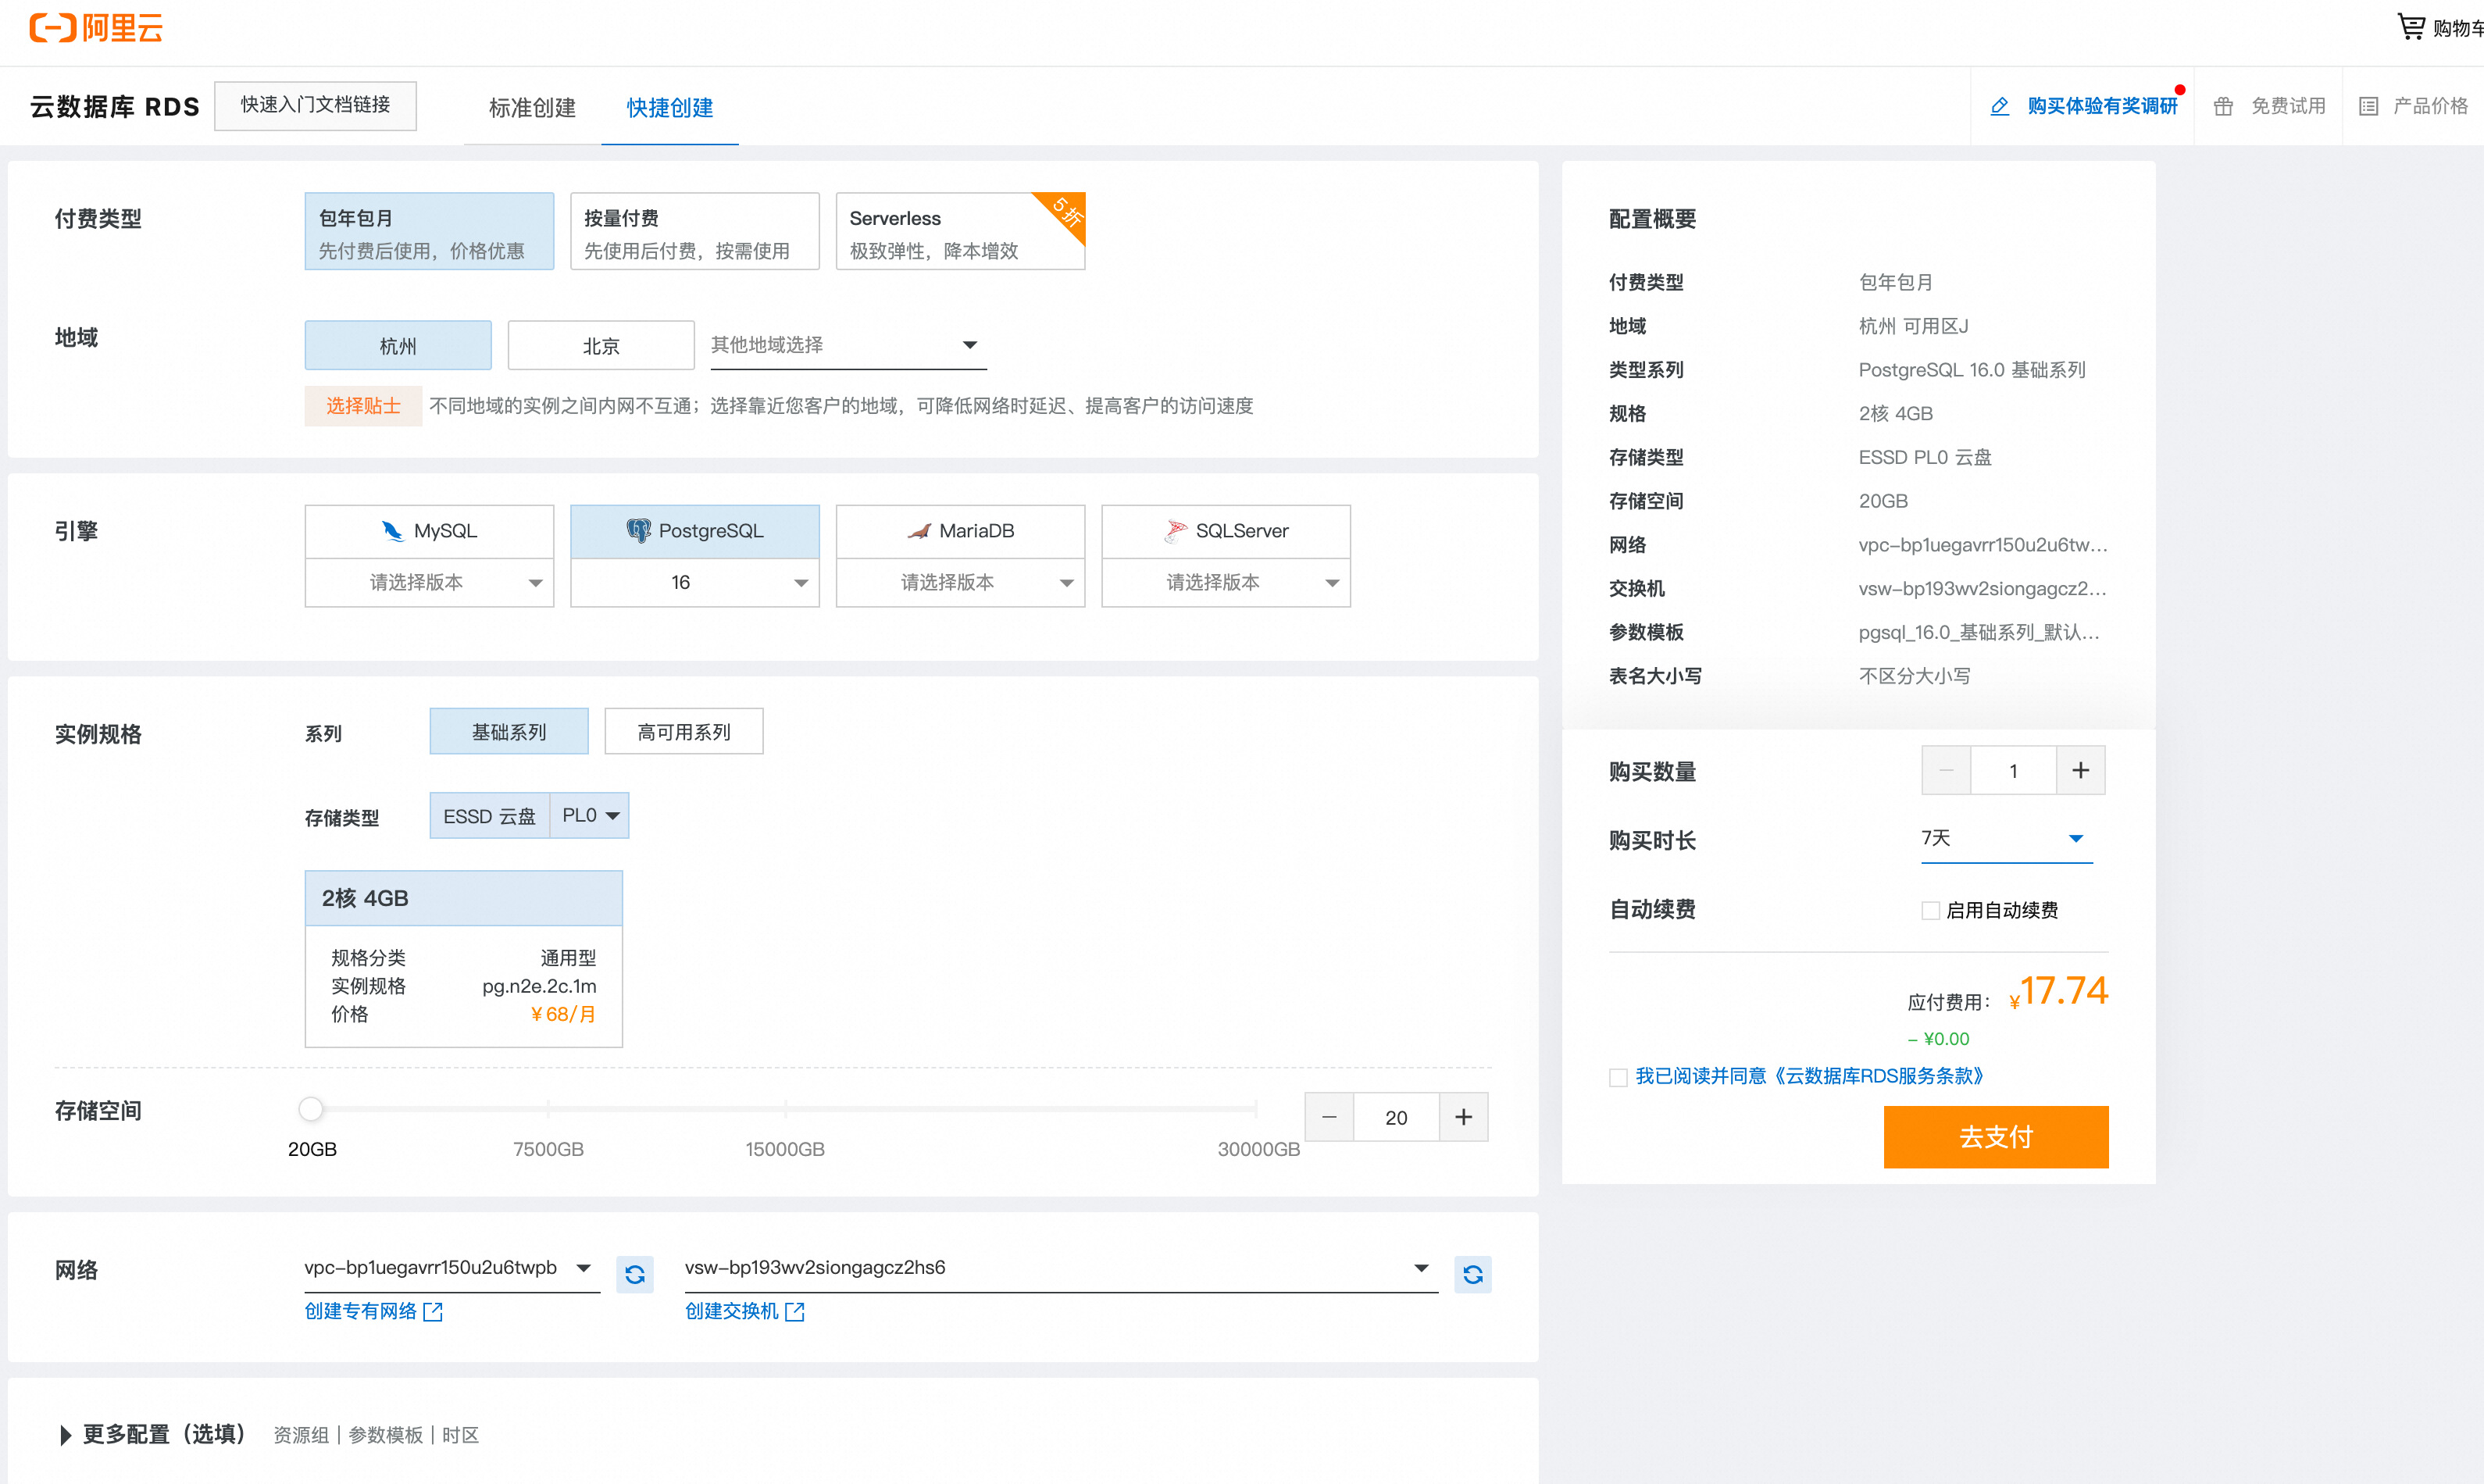Open 创建专有网络 link
This screenshot has height=1484, width=2484.
[x=360, y=1311]
